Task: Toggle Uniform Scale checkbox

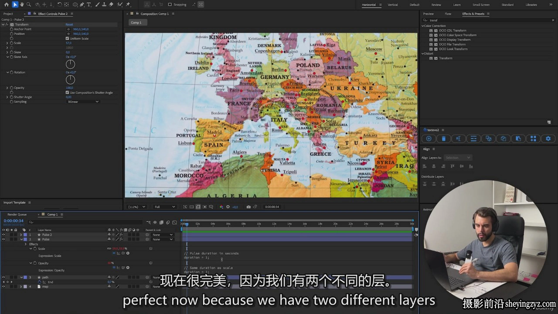Action: pyautogui.click(x=67, y=38)
